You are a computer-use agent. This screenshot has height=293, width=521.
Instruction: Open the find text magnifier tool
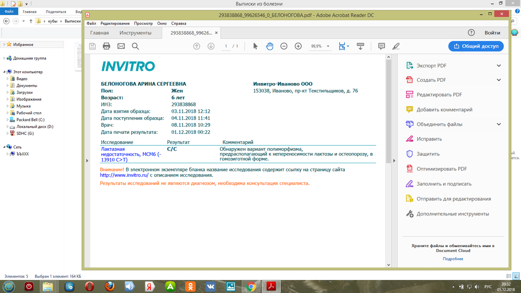[136, 46]
